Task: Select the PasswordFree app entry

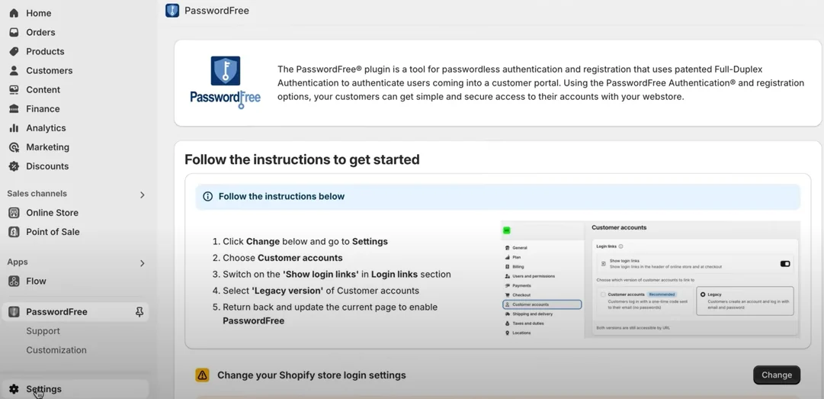Action: coord(75,312)
